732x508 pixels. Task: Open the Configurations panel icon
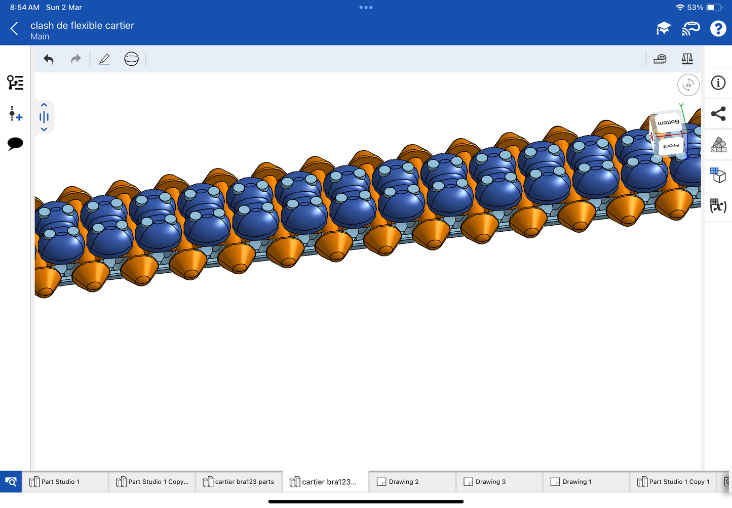point(718,175)
